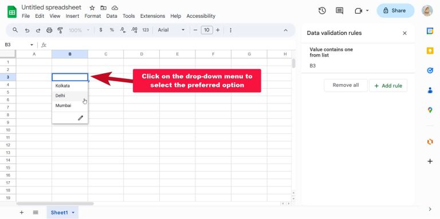Open the Data menu
Image resolution: width=440 pixels, height=219 pixels.
pyautogui.click(x=112, y=16)
